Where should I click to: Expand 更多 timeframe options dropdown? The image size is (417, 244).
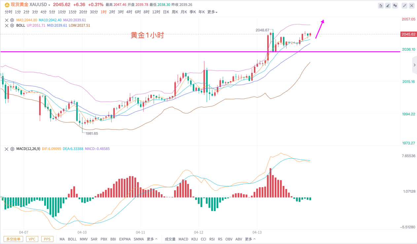pos(212,12)
